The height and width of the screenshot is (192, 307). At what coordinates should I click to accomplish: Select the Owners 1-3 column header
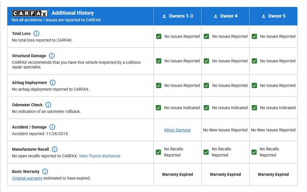pyautogui.click(x=177, y=16)
